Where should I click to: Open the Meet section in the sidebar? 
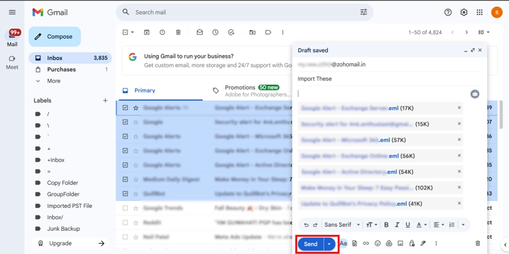pyautogui.click(x=12, y=62)
